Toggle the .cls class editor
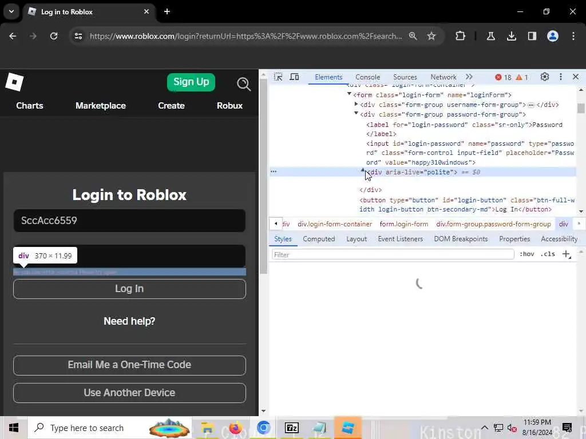 [548, 254]
